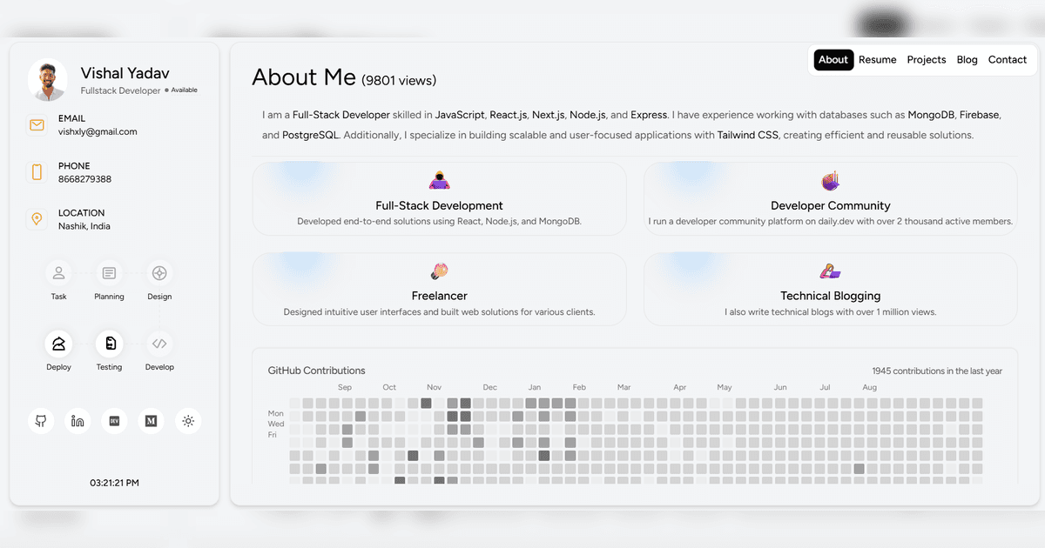The height and width of the screenshot is (548, 1045).
Task: Click the vishxly@gmail.com email address
Action: click(x=98, y=132)
